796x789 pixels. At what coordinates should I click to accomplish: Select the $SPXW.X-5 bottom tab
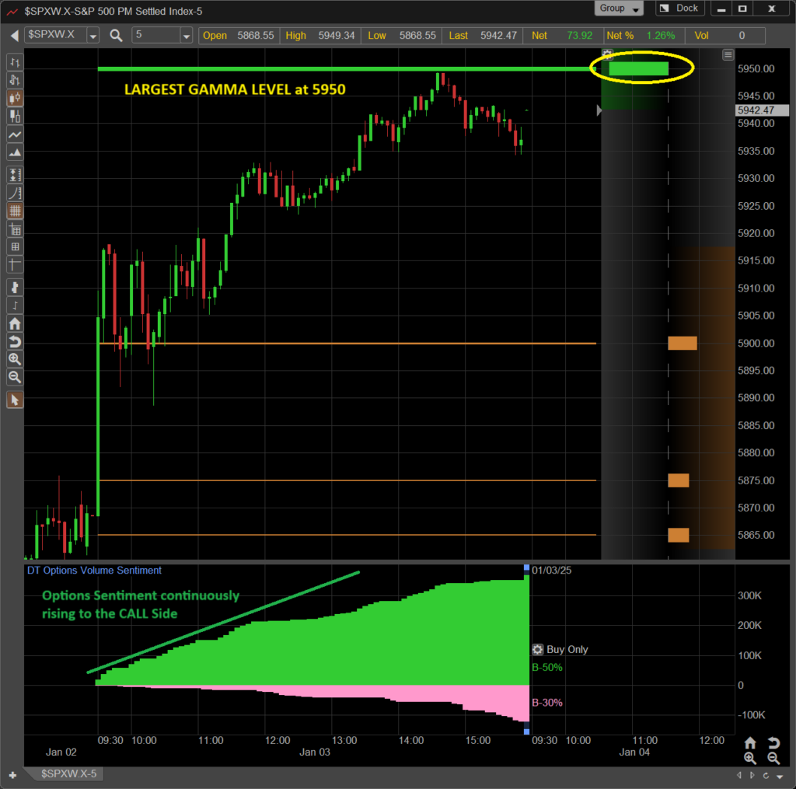(x=68, y=773)
